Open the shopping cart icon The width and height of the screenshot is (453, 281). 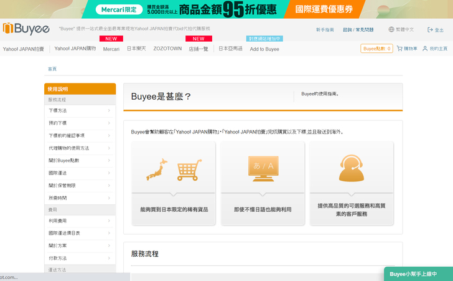(399, 49)
